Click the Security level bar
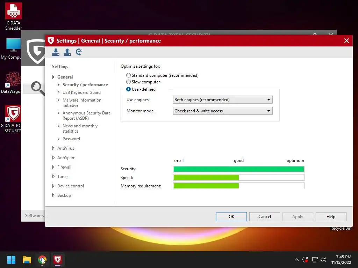 click(x=238, y=169)
